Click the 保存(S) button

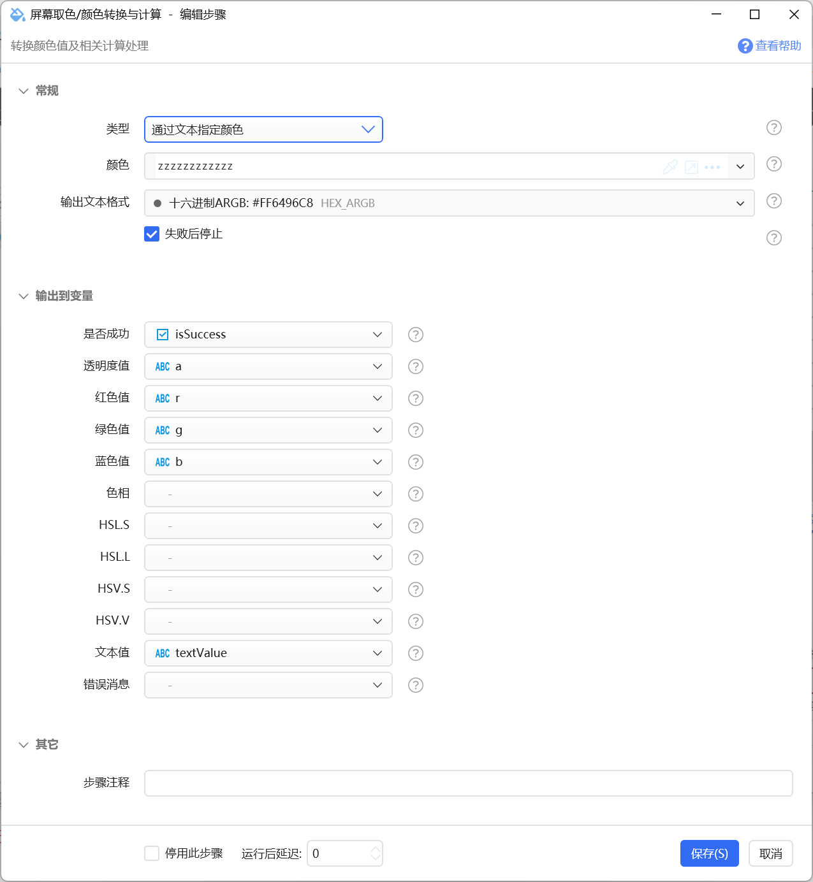tap(710, 853)
